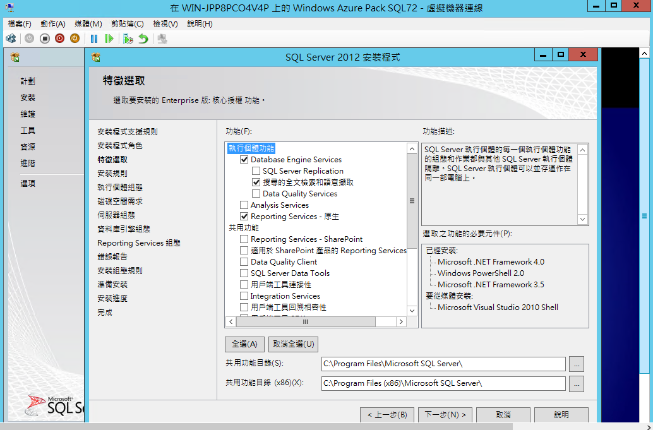Click the greyed enhanced session toolbar icon
Screen dimensions: 653x430
162,39
